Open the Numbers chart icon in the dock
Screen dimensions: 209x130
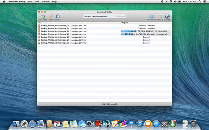pyautogui.click(x=123, y=124)
